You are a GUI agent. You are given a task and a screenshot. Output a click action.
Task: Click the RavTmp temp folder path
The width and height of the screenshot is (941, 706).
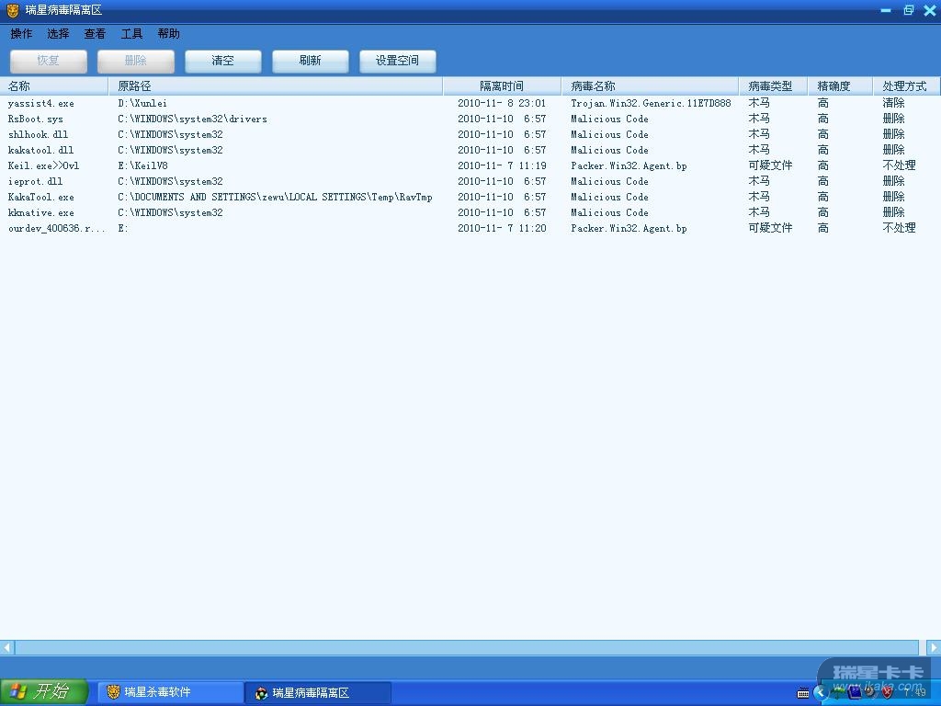tap(275, 197)
